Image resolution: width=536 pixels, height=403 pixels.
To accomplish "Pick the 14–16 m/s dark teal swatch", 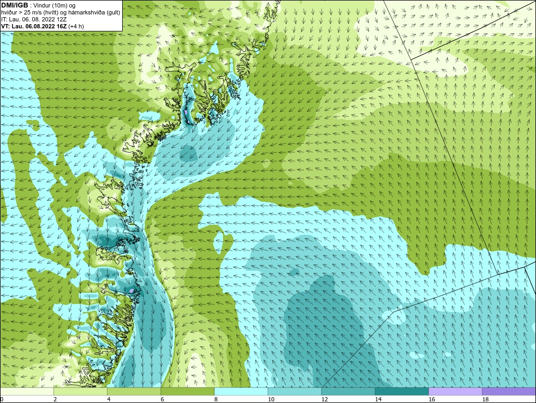I will coord(402,391).
